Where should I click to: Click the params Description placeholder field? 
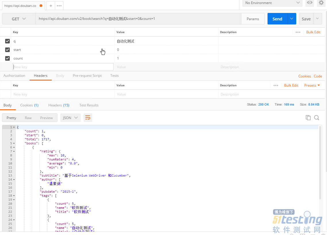click(272, 67)
